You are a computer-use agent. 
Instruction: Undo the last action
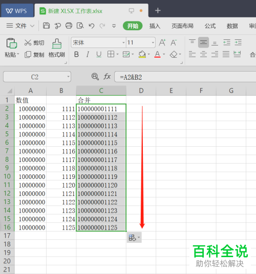coord(92,26)
